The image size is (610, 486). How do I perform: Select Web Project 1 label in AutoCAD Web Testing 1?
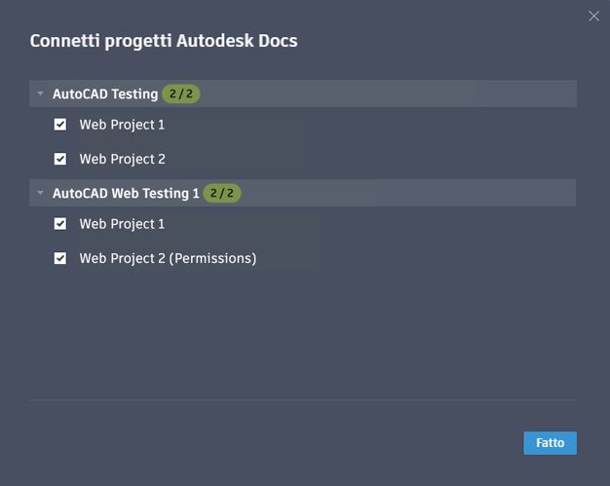click(122, 224)
